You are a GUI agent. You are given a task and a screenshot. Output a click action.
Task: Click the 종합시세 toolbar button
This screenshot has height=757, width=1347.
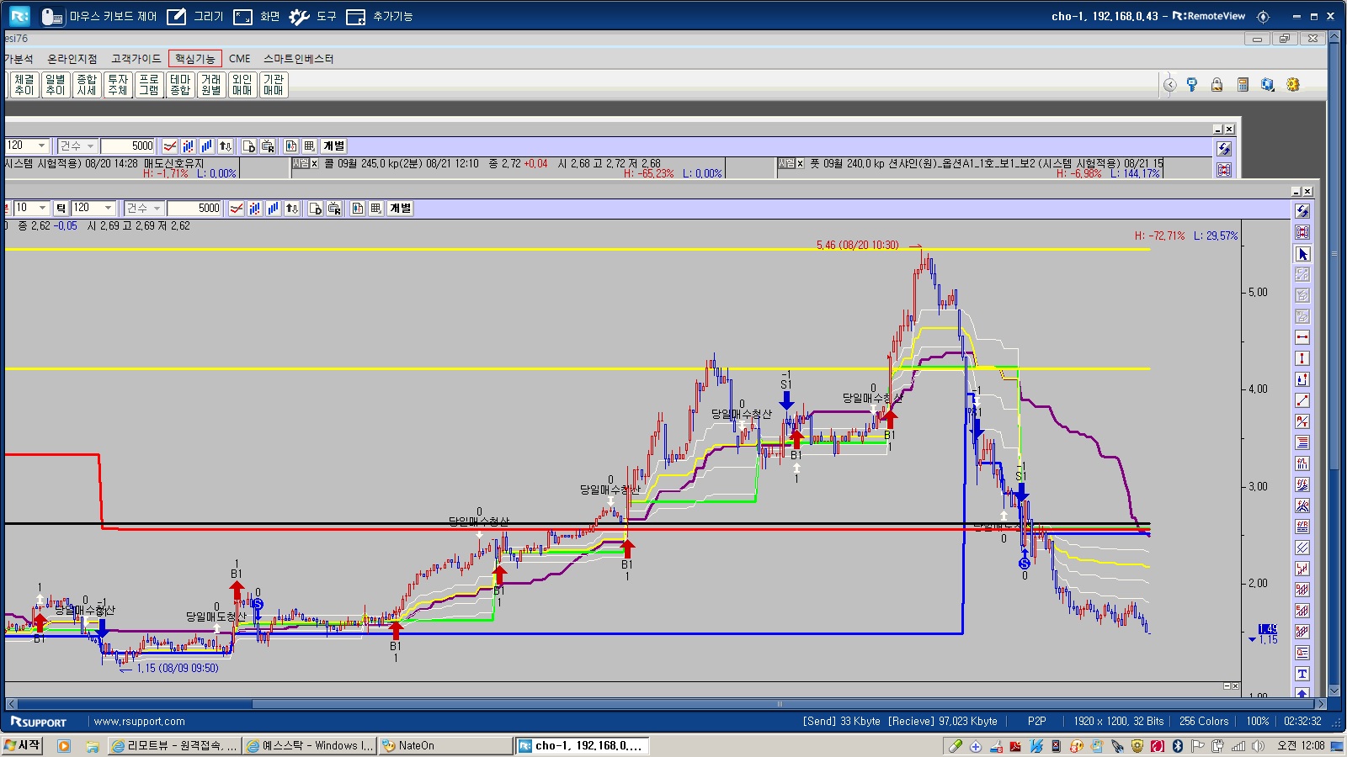click(x=87, y=85)
